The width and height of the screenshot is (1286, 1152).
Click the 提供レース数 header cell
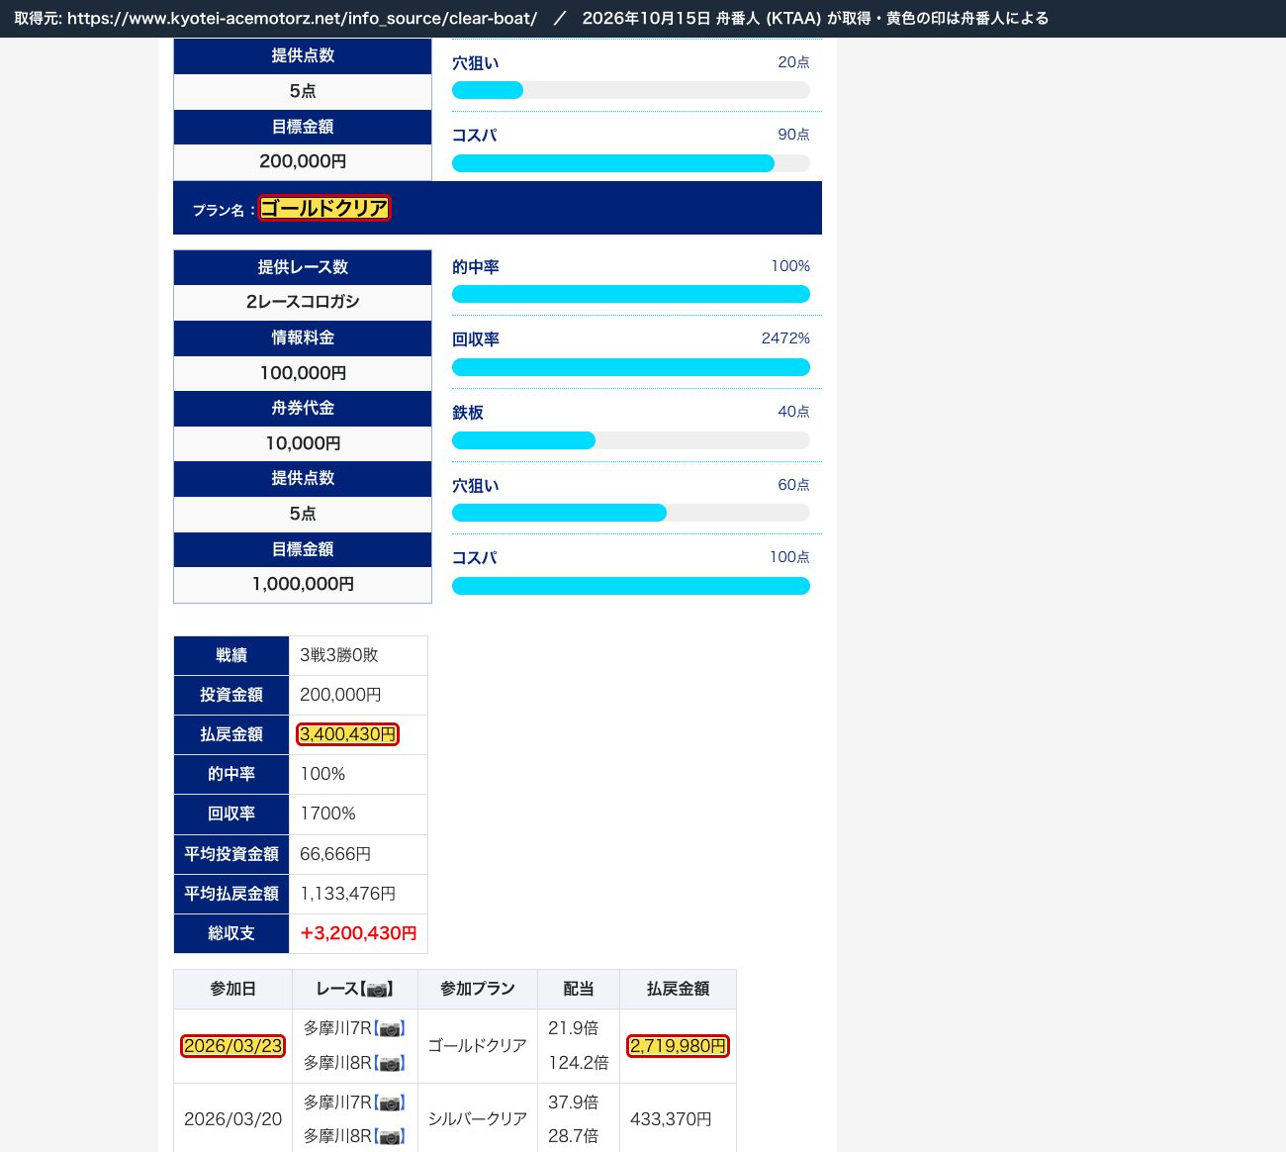coord(303,267)
